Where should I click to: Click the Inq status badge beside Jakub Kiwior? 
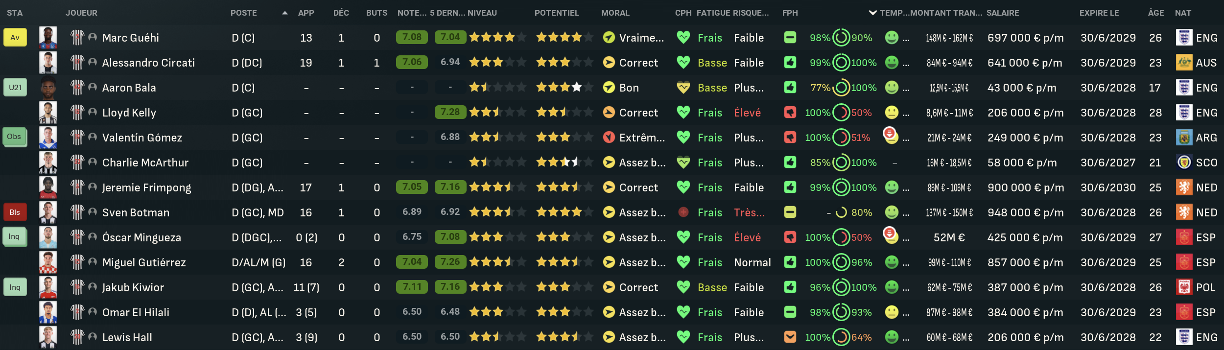point(15,287)
